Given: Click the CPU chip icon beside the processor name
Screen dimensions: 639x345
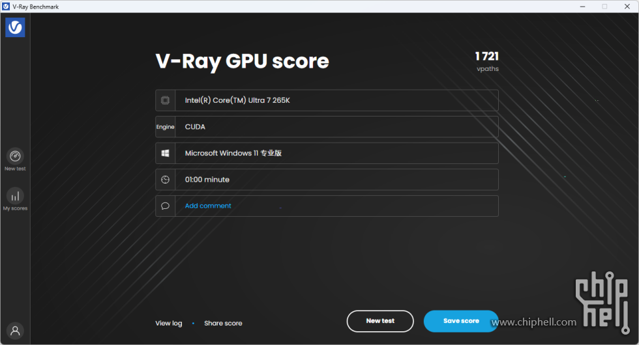Looking at the screenshot, I should (x=165, y=100).
